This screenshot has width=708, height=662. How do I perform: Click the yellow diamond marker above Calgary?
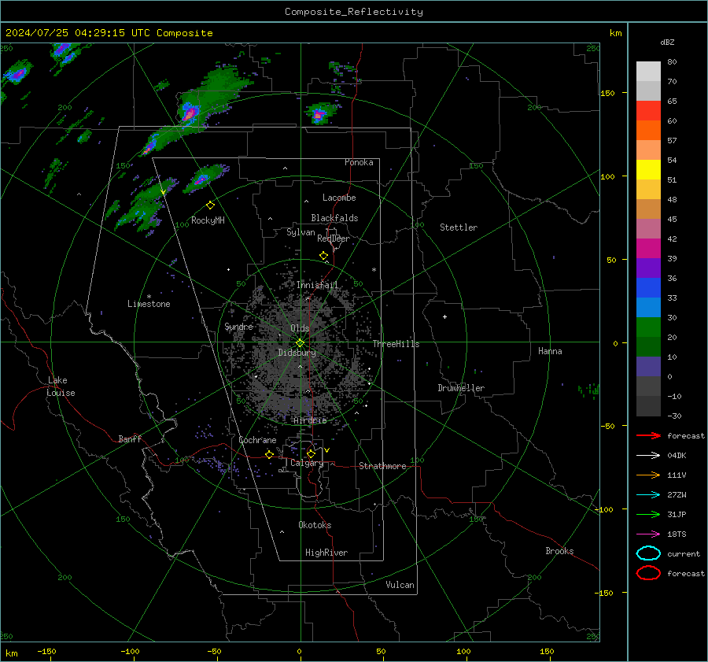(x=311, y=453)
